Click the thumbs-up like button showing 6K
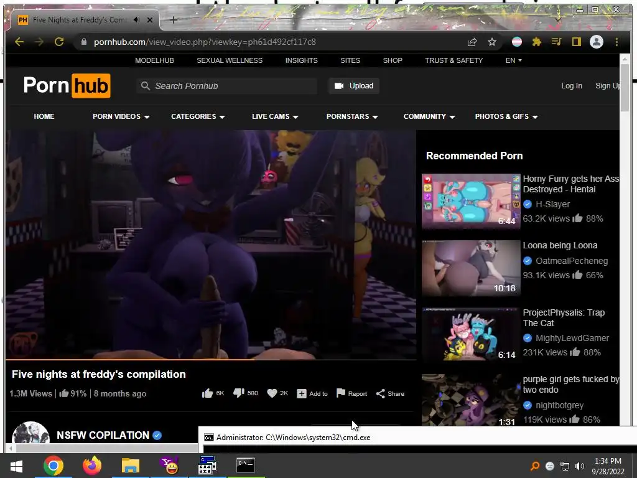Image resolution: width=637 pixels, height=478 pixels. [x=213, y=393]
